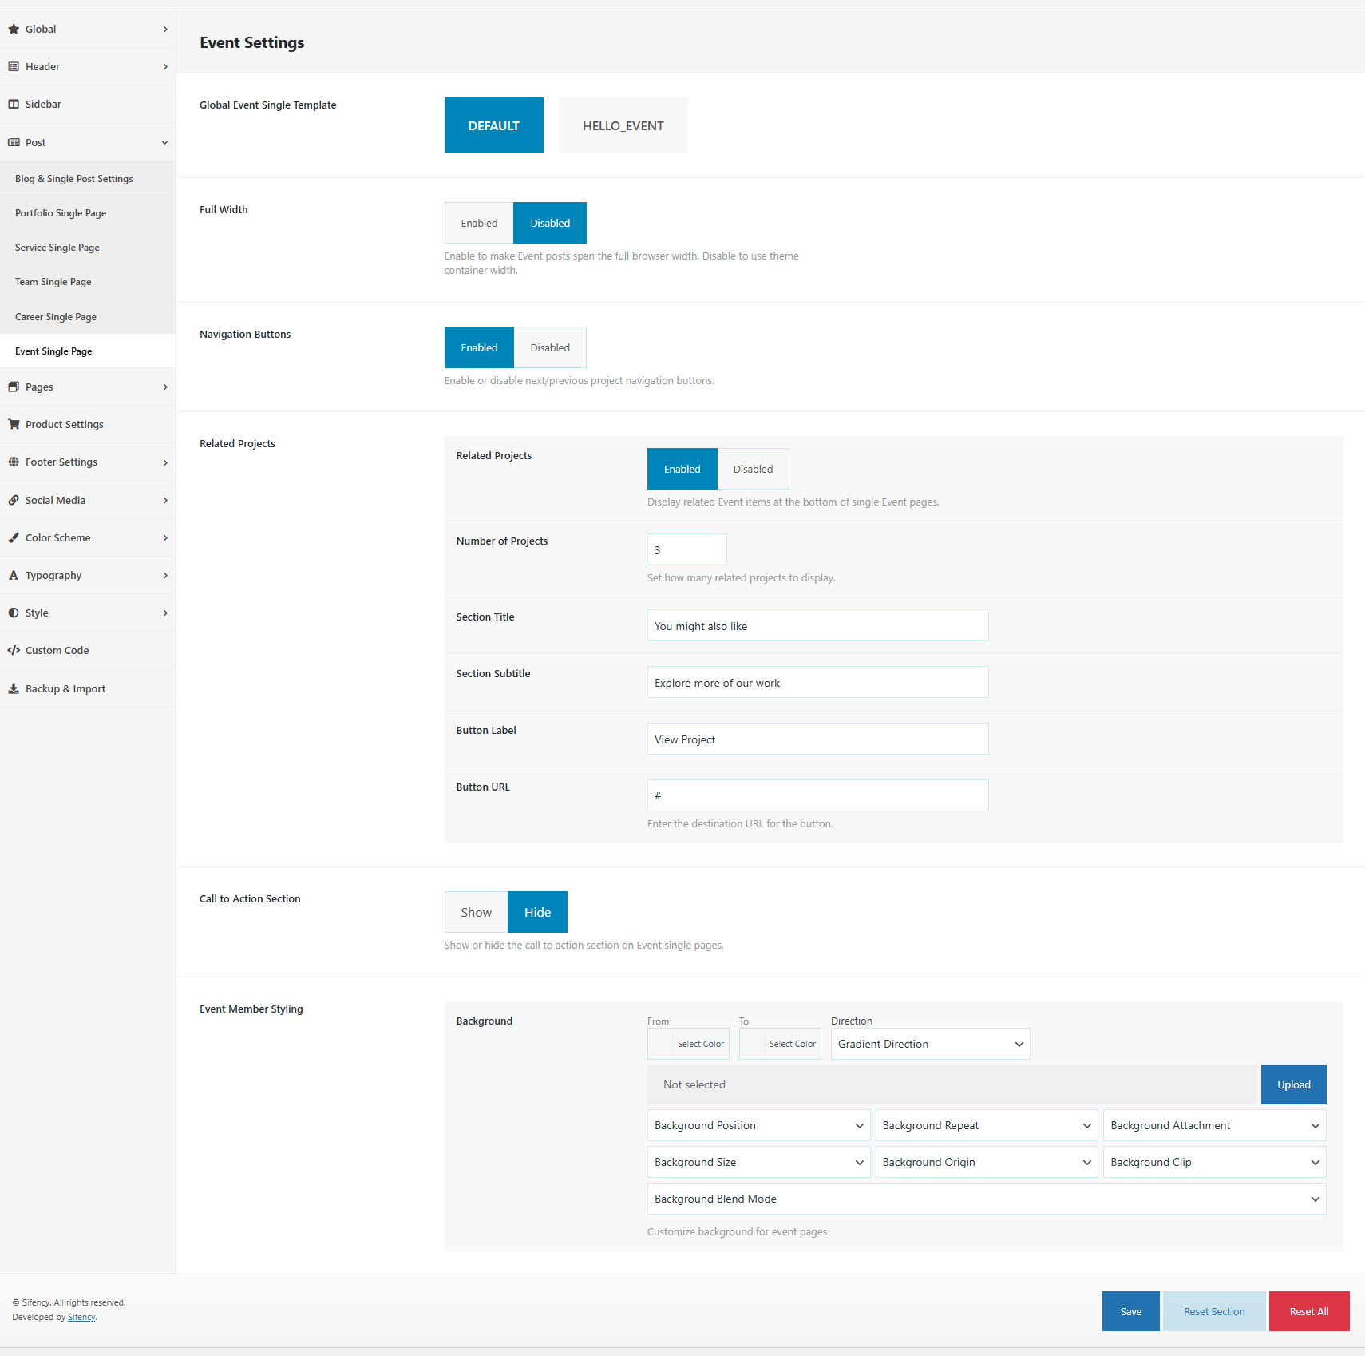Click the shopping cart icon for Product Settings
Screen dimensions: 1365x1356
pos(14,425)
